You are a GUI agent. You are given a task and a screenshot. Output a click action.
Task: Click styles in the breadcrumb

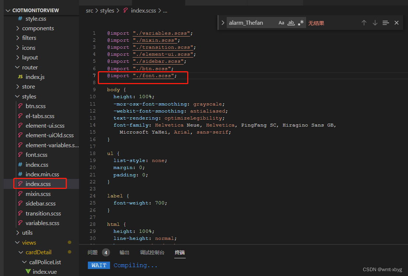[107, 11]
